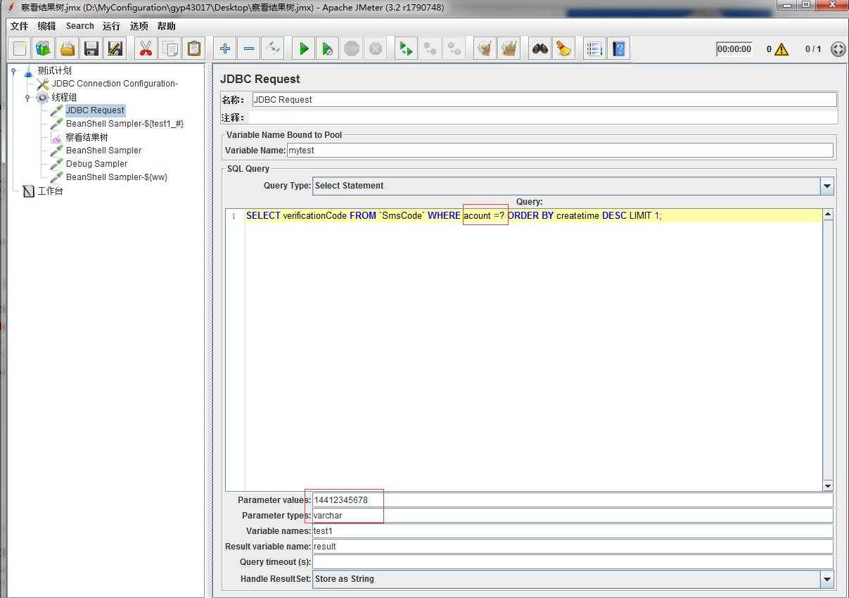Click the 注释 comment field
This screenshot has width=849, height=598.
coord(542,117)
